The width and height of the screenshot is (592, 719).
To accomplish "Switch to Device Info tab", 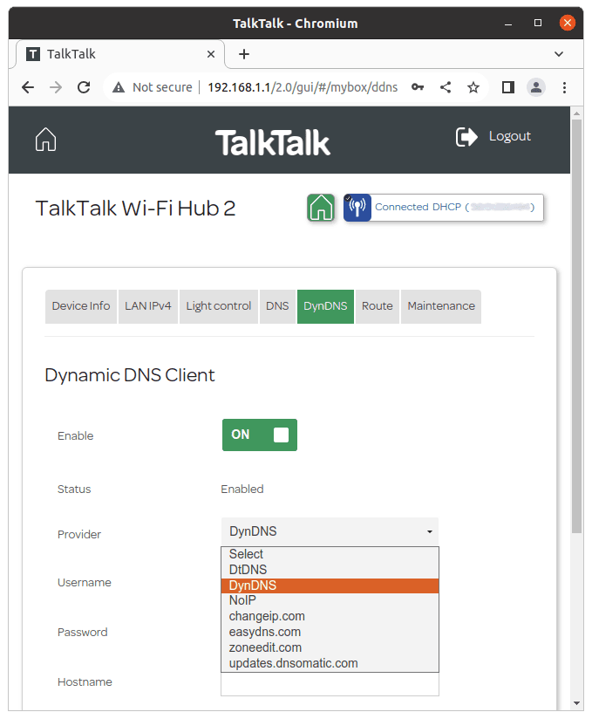I will (80, 306).
